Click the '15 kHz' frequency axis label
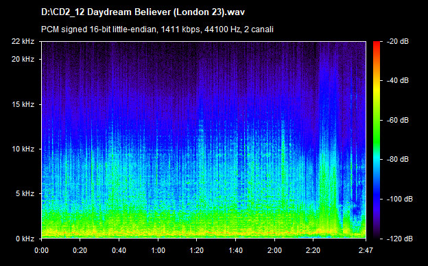The height and width of the screenshot is (266, 428). click(x=23, y=104)
